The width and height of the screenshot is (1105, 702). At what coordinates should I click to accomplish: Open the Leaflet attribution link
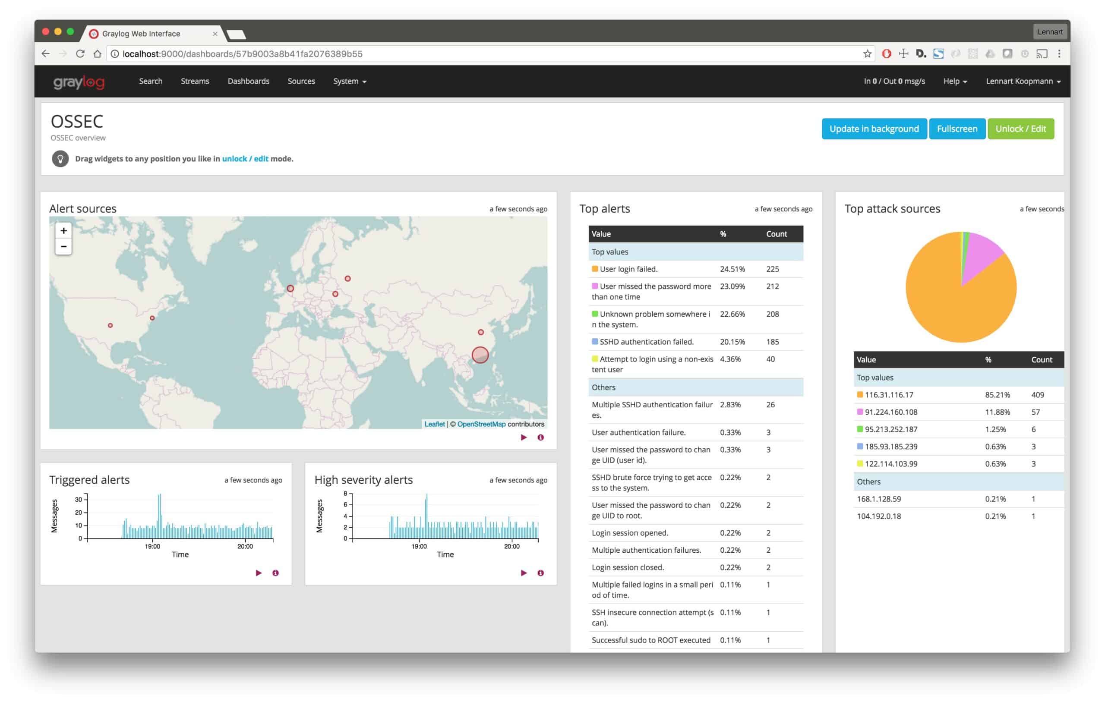coord(434,424)
